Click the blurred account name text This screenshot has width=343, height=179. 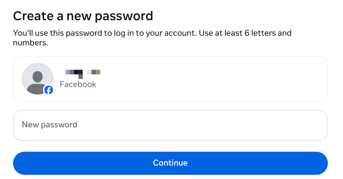(x=83, y=73)
